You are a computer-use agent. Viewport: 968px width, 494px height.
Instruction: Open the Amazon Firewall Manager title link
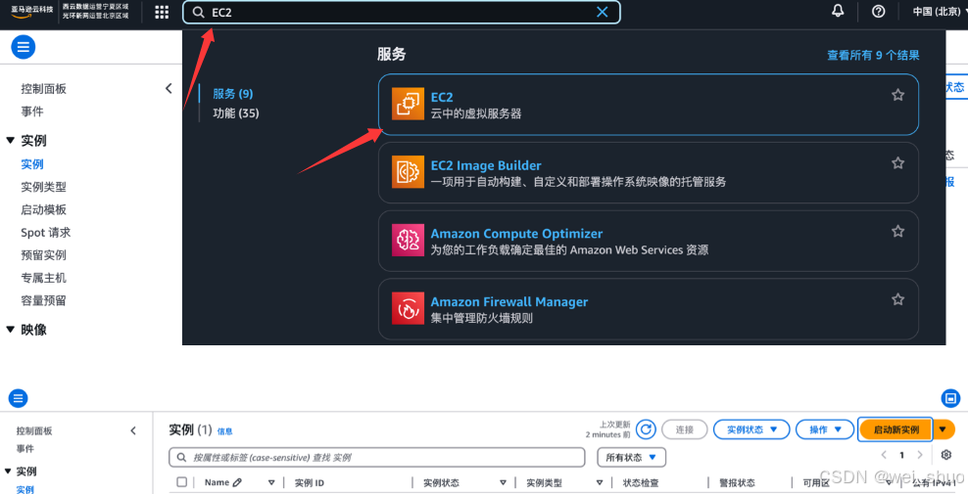click(509, 302)
